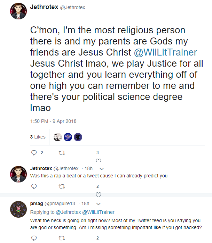Screen dimensions: 212x243
Task: Open the chevron menu on Jethrotex's reply
Action: 102,169
